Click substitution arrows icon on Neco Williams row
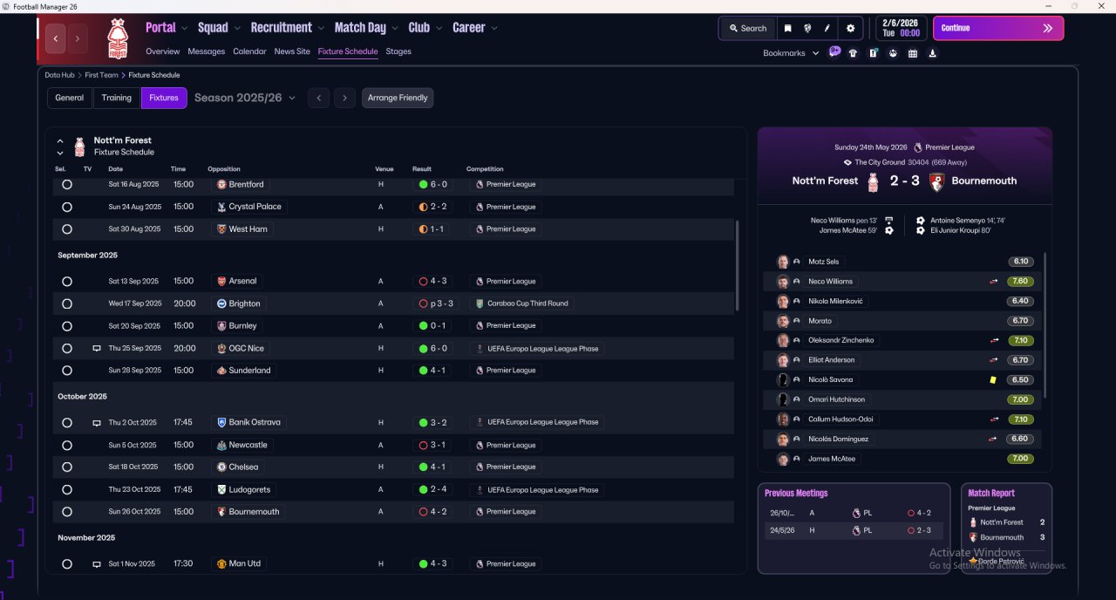Screen dimensions: 1116x600 tap(993, 282)
